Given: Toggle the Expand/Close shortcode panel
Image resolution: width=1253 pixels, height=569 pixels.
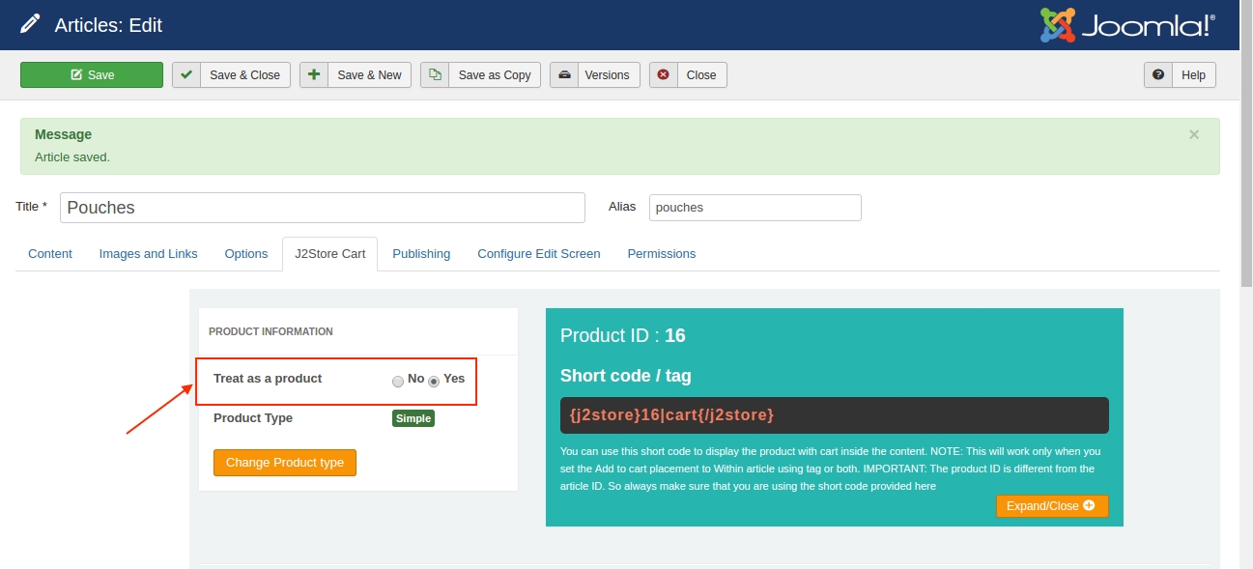Looking at the screenshot, I should [1051, 506].
